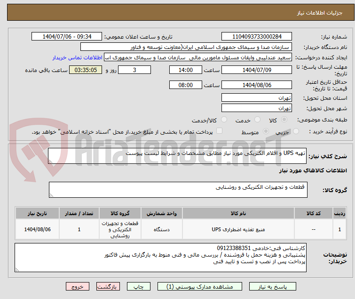This screenshot has height=299, width=355.
Task: Click the گروه کالا table column header
Action: tap(120, 213)
